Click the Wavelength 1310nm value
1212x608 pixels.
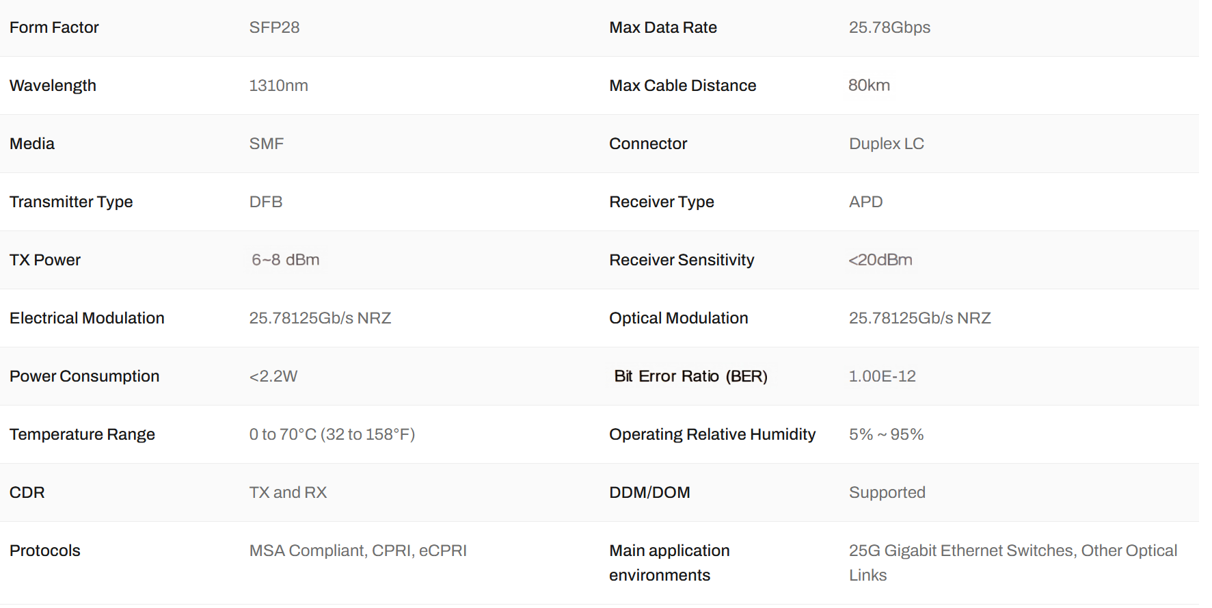(x=278, y=85)
